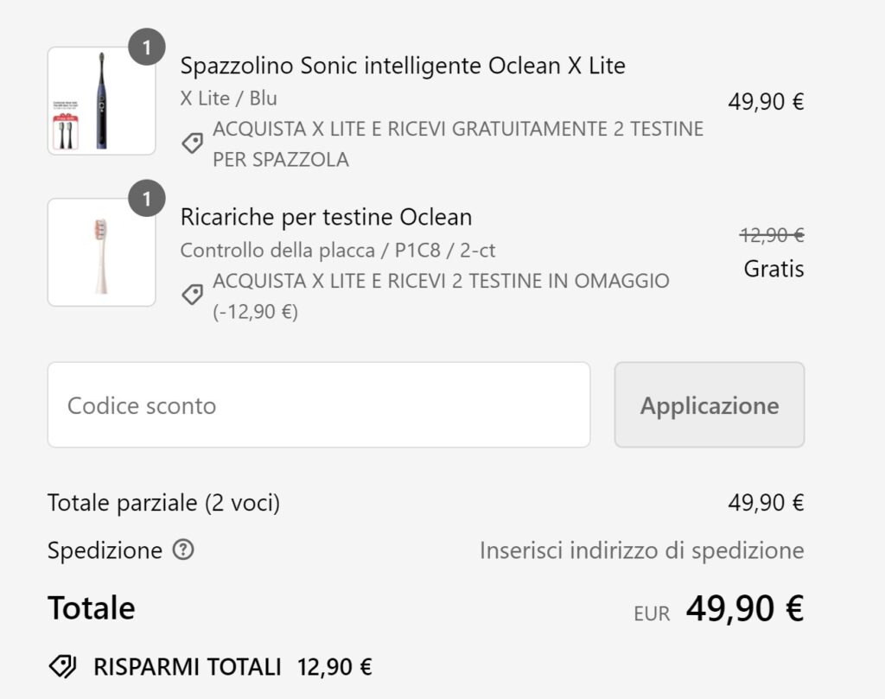The image size is (885, 699).
Task: Click the bold Totale label
Action: tap(91, 608)
